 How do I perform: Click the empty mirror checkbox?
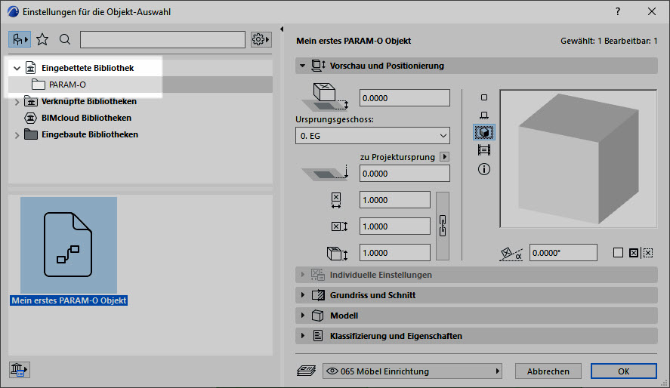[x=618, y=253]
